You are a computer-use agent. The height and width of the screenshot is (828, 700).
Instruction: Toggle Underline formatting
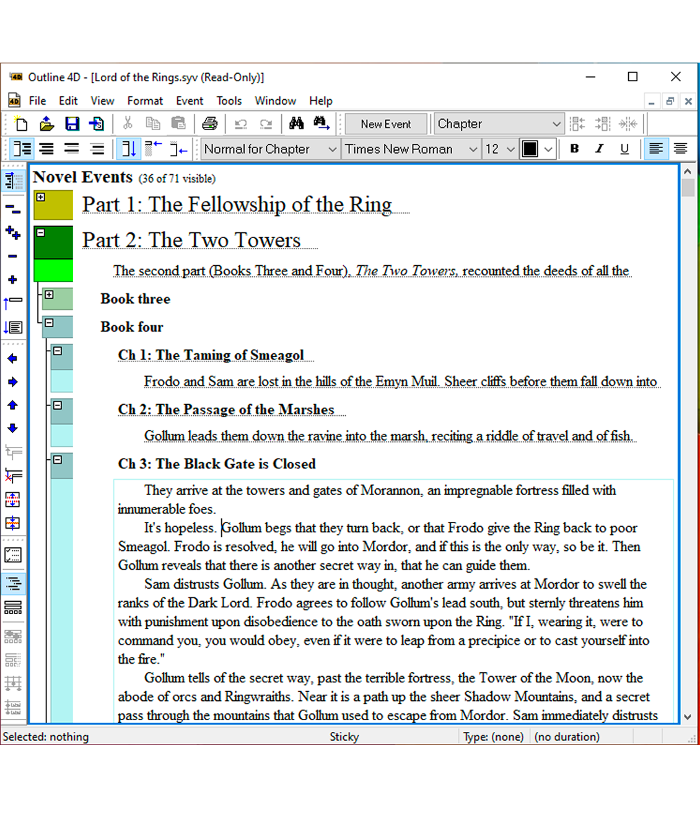click(624, 149)
